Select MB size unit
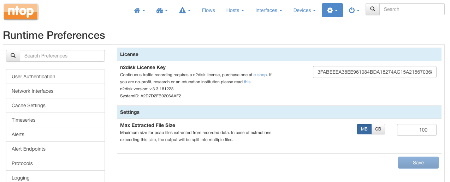450x182 pixels. 364,129
